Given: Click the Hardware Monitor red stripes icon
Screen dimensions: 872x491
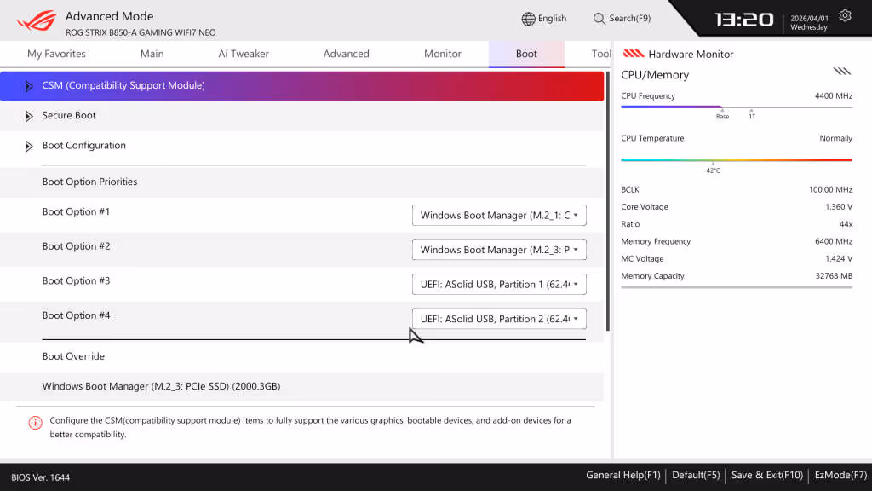Looking at the screenshot, I should click(x=633, y=54).
